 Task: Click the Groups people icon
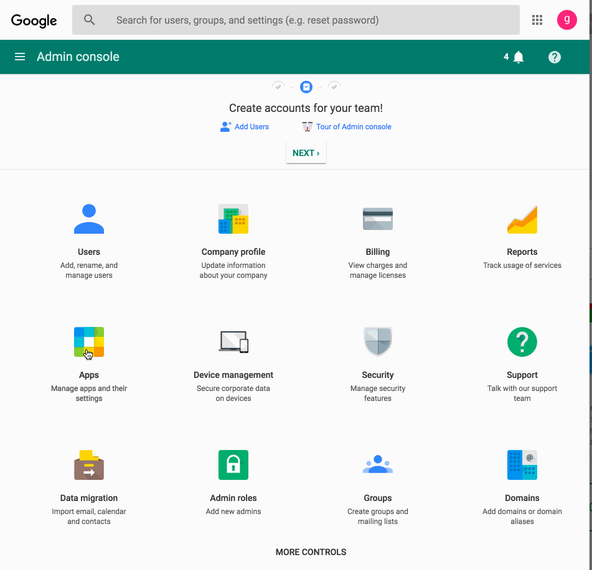(378, 464)
